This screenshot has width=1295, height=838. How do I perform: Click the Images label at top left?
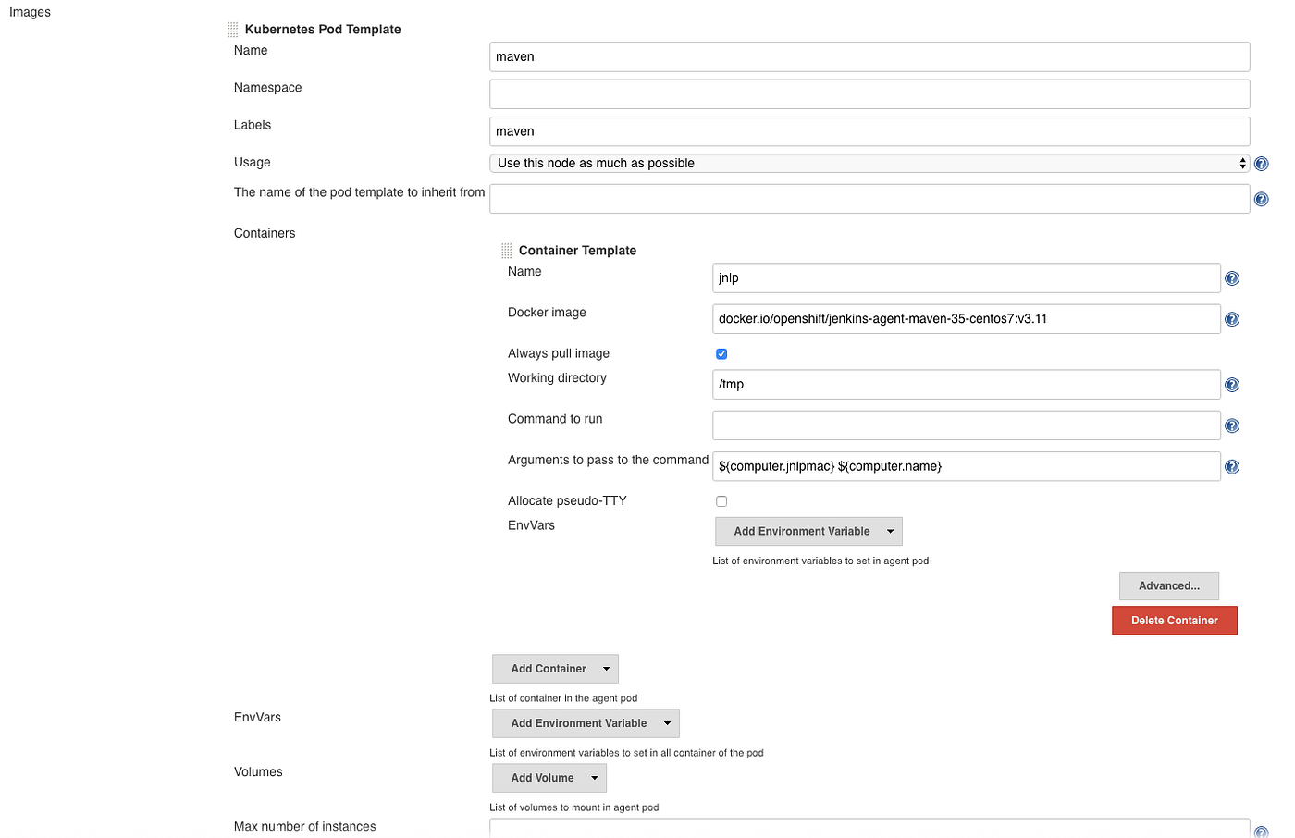coord(29,12)
